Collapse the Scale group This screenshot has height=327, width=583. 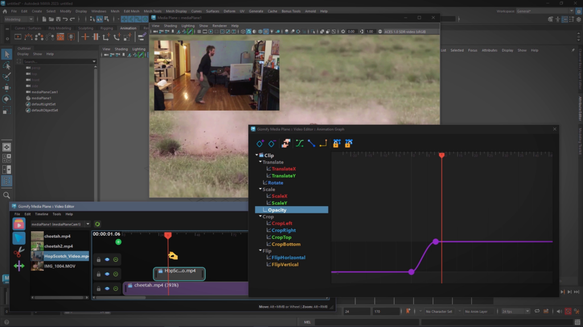(x=260, y=189)
